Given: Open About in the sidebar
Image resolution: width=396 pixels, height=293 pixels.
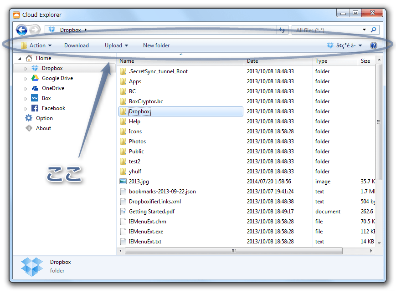Looking at the screenshot, I should click(43, 128).
